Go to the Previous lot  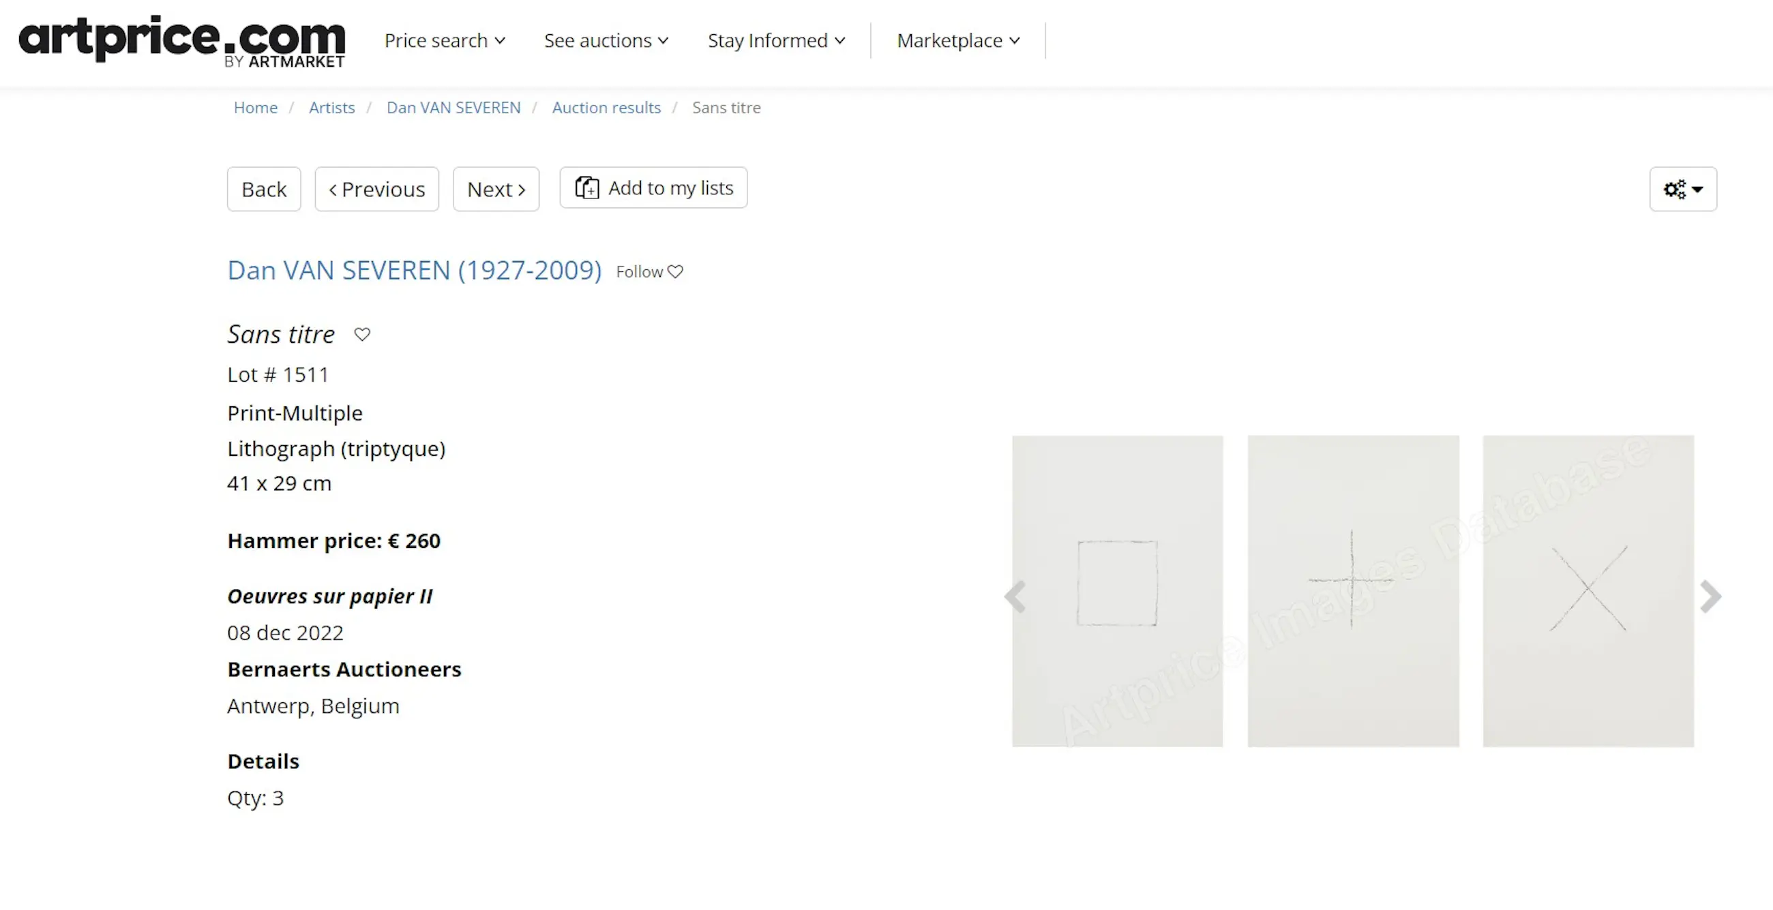[x=376, y=189]
